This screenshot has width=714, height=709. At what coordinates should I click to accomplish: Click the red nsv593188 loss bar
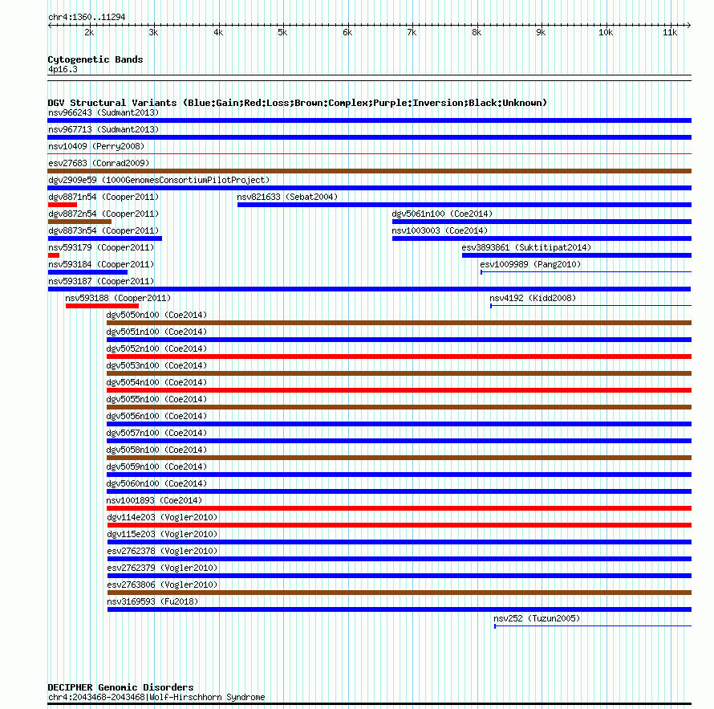click(102, 306)
